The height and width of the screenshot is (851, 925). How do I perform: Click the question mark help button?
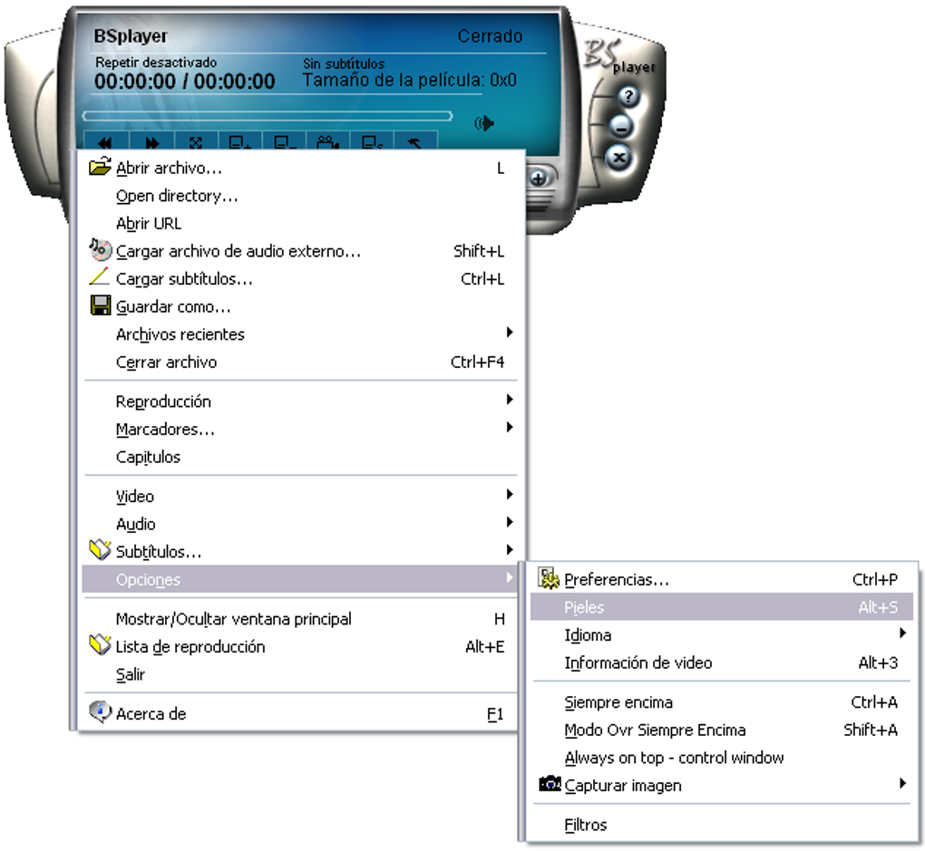tap(628, 96)
